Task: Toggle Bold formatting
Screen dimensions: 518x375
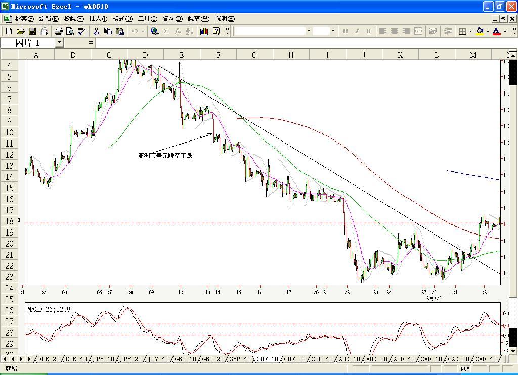Action: 344,31
